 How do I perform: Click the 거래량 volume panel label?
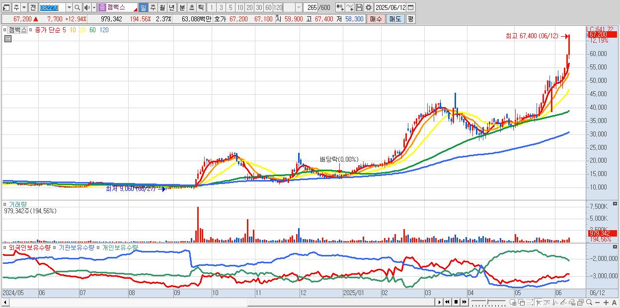tap(18, 204)
